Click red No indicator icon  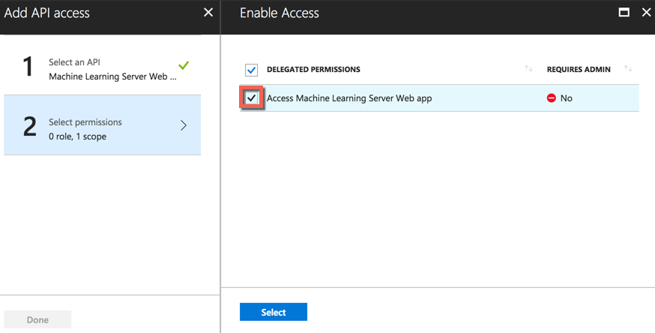pyautogui.click(x=552, y=98)
